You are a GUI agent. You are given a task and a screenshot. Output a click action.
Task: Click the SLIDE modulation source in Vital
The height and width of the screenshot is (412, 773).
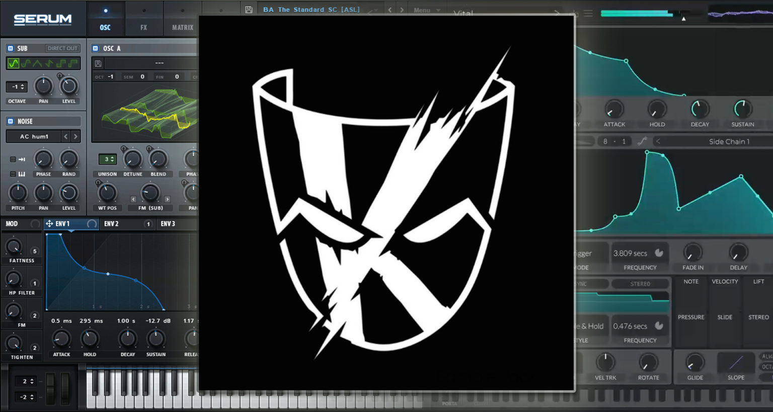[x=725, y=317]
